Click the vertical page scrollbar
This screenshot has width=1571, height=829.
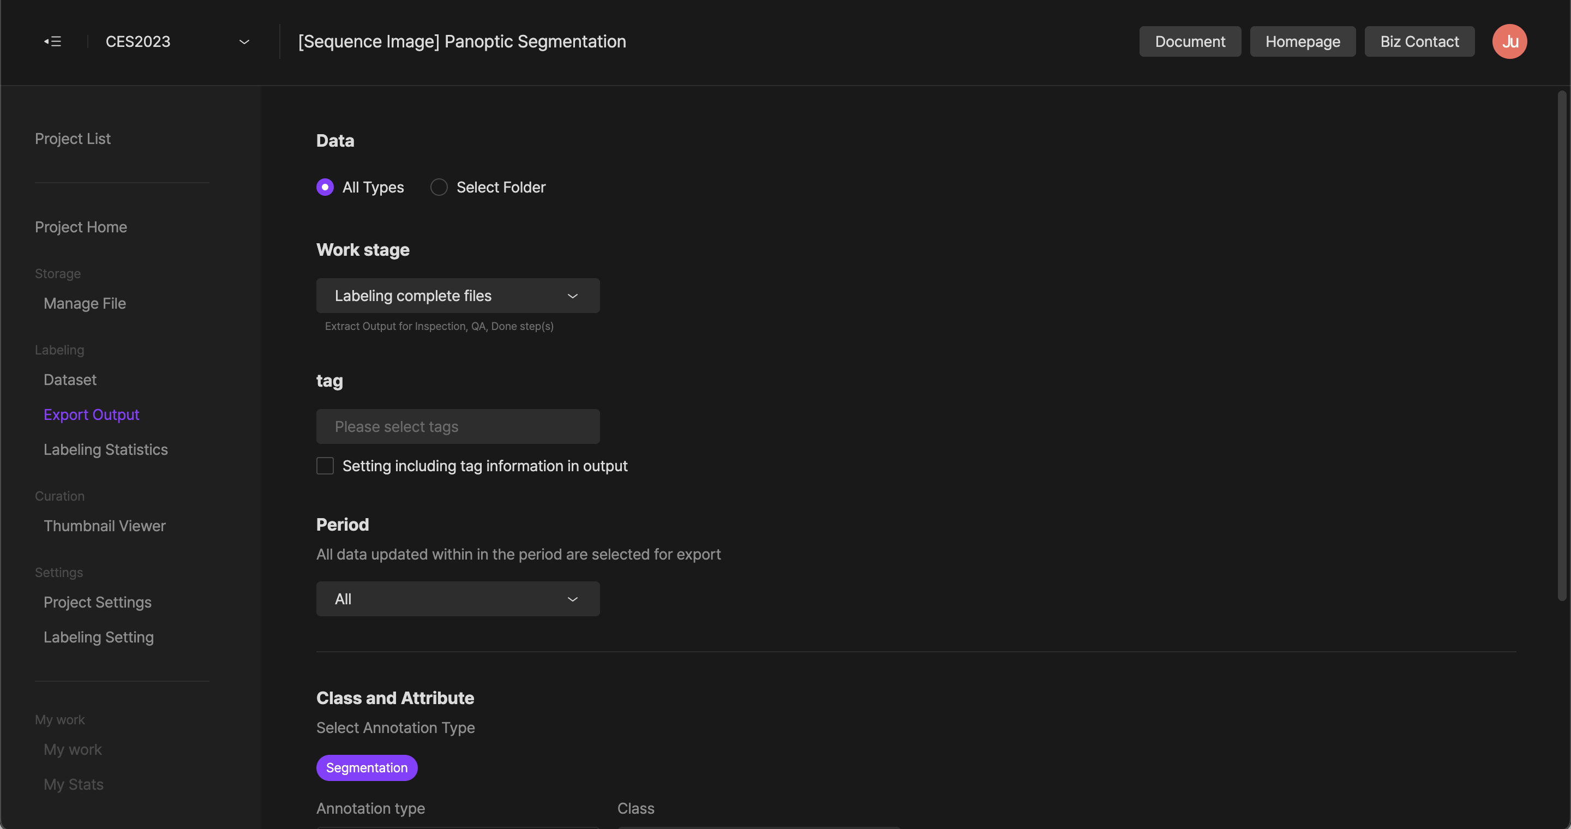1561,345
